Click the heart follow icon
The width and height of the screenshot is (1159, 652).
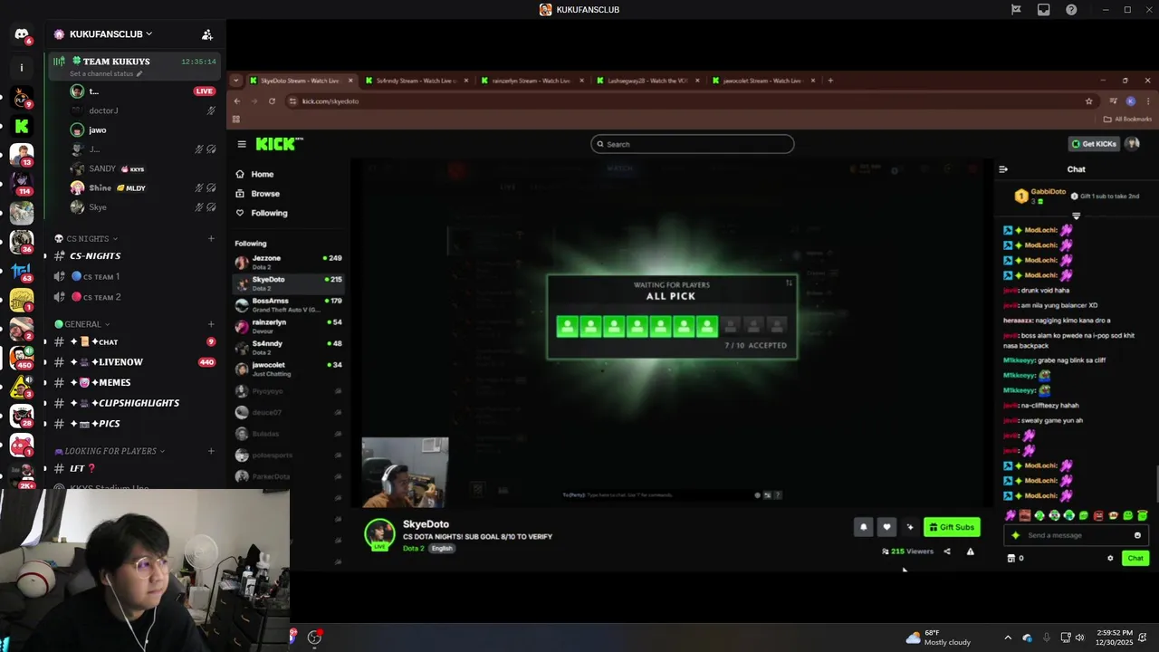(x=886, y=527)
